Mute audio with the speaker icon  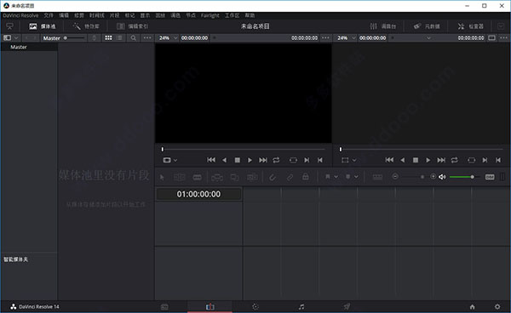(x=442, y=177)
